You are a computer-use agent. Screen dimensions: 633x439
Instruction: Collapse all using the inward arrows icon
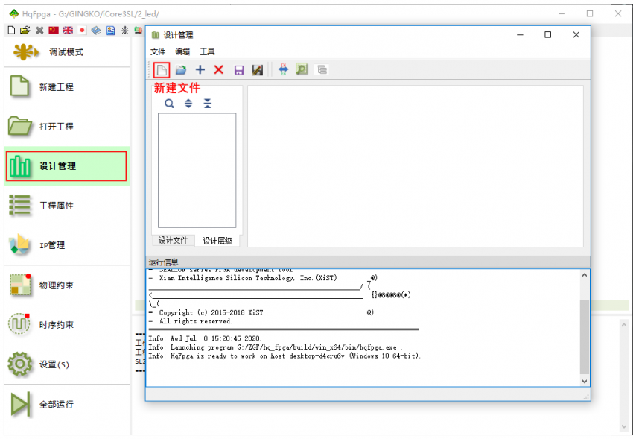(x=208, y=104)
